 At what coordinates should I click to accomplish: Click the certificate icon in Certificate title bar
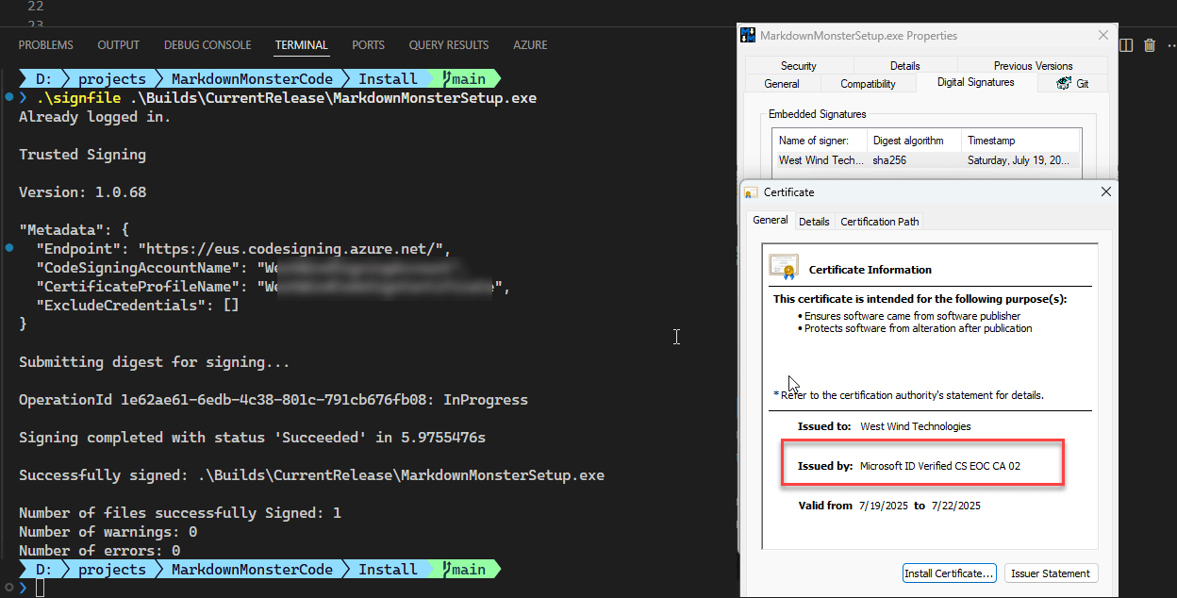pyautogui.click(x=751, y=192)
